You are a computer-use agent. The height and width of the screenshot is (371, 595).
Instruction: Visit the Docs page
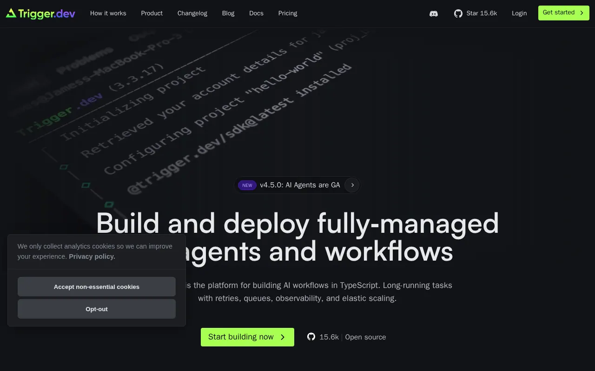tap(256, 13)
